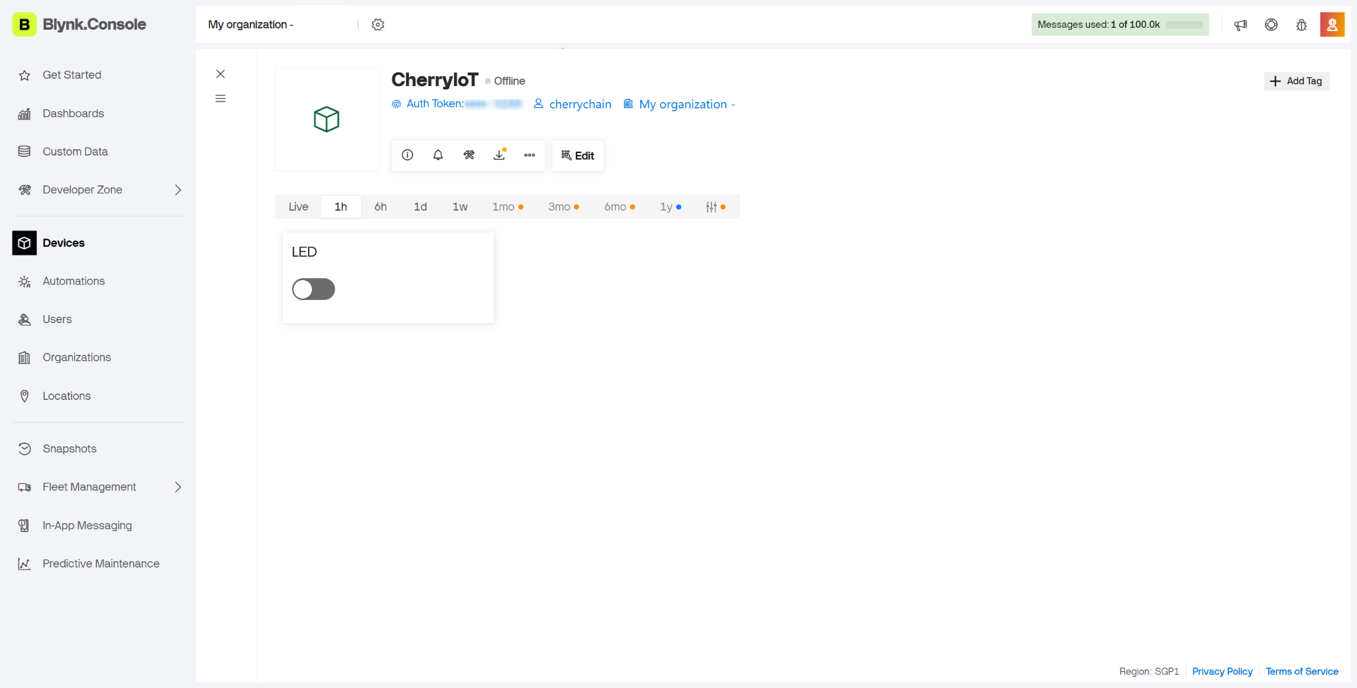Open organization settings gear icon

pos(378,25)
